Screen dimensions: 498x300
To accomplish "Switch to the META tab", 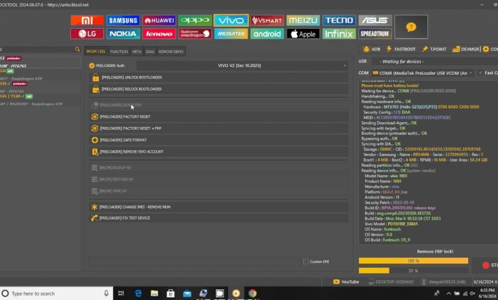I will (x=137, y=52).
